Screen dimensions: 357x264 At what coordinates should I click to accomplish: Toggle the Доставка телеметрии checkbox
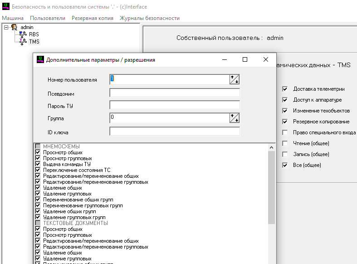click(285, 89)
